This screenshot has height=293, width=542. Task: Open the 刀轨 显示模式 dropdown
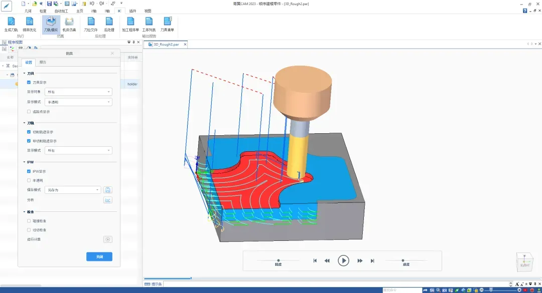(x=78, y=150)
